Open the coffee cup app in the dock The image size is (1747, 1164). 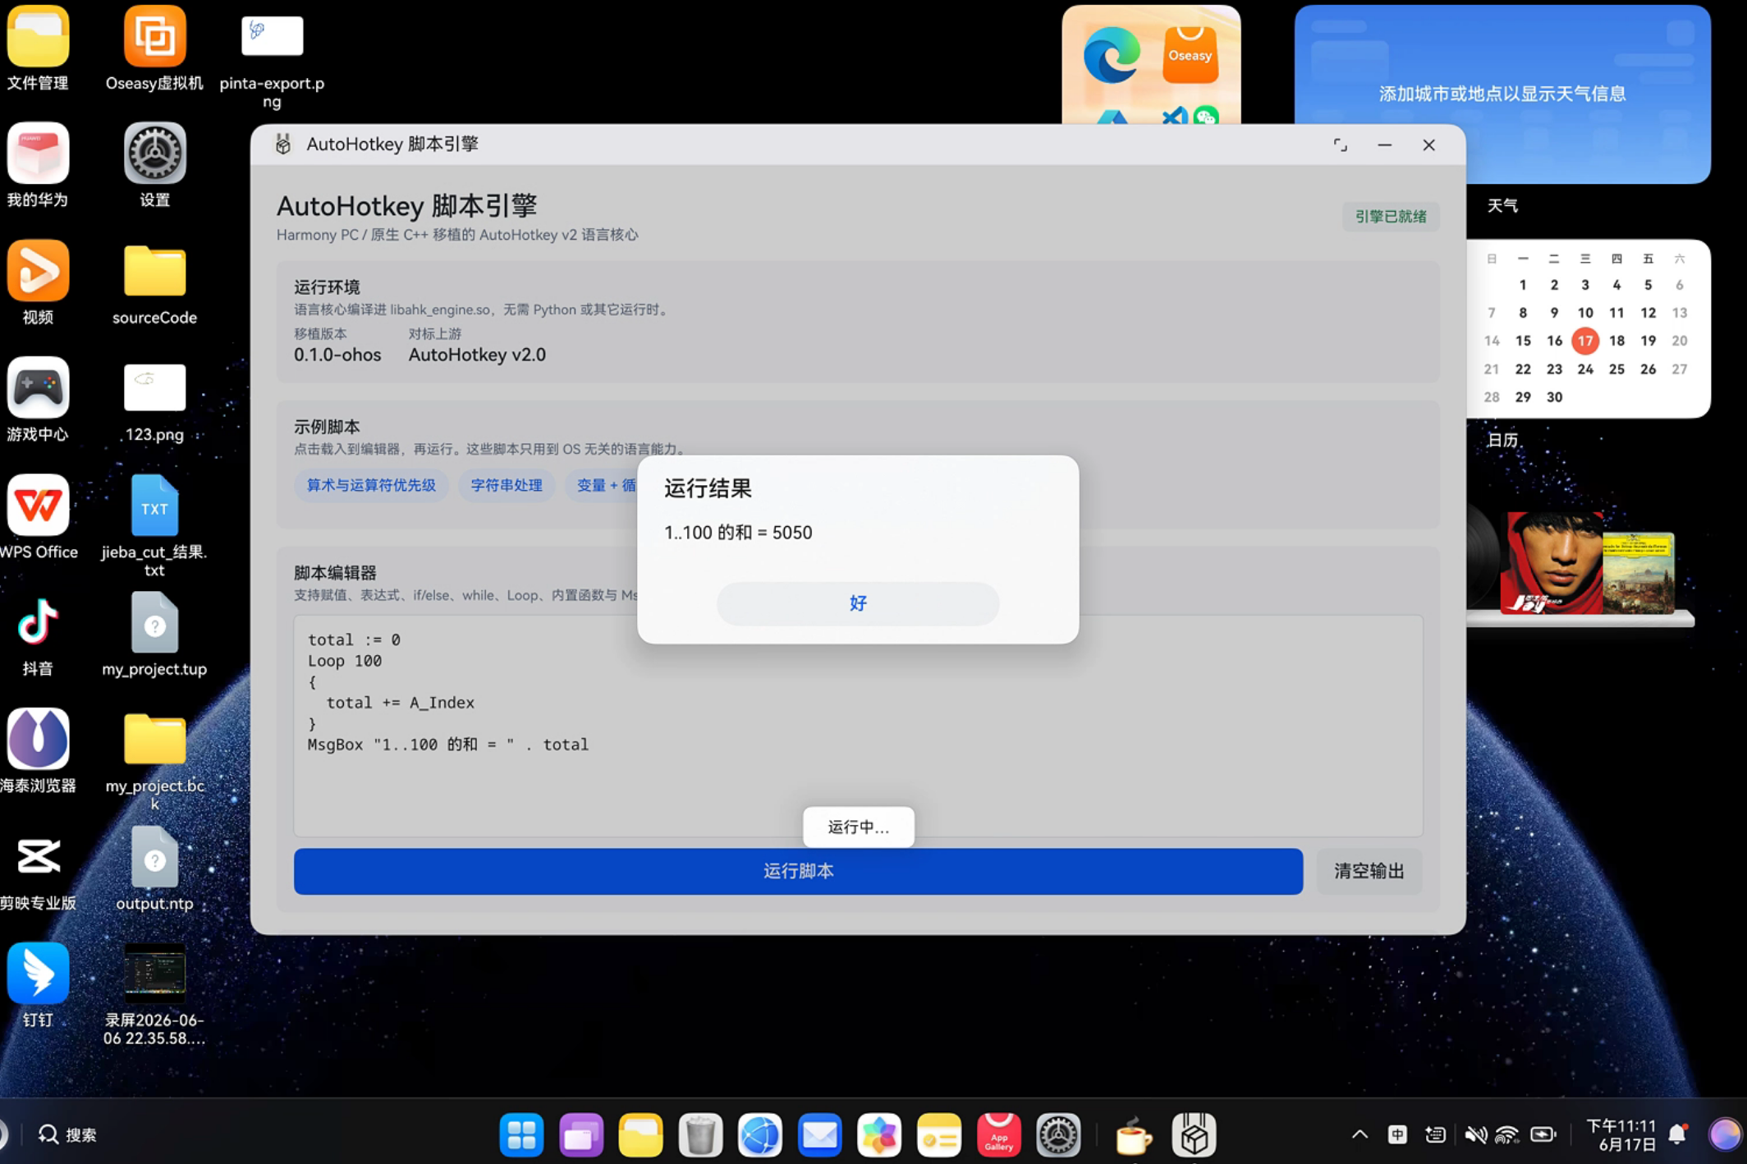point(1134,1137)
